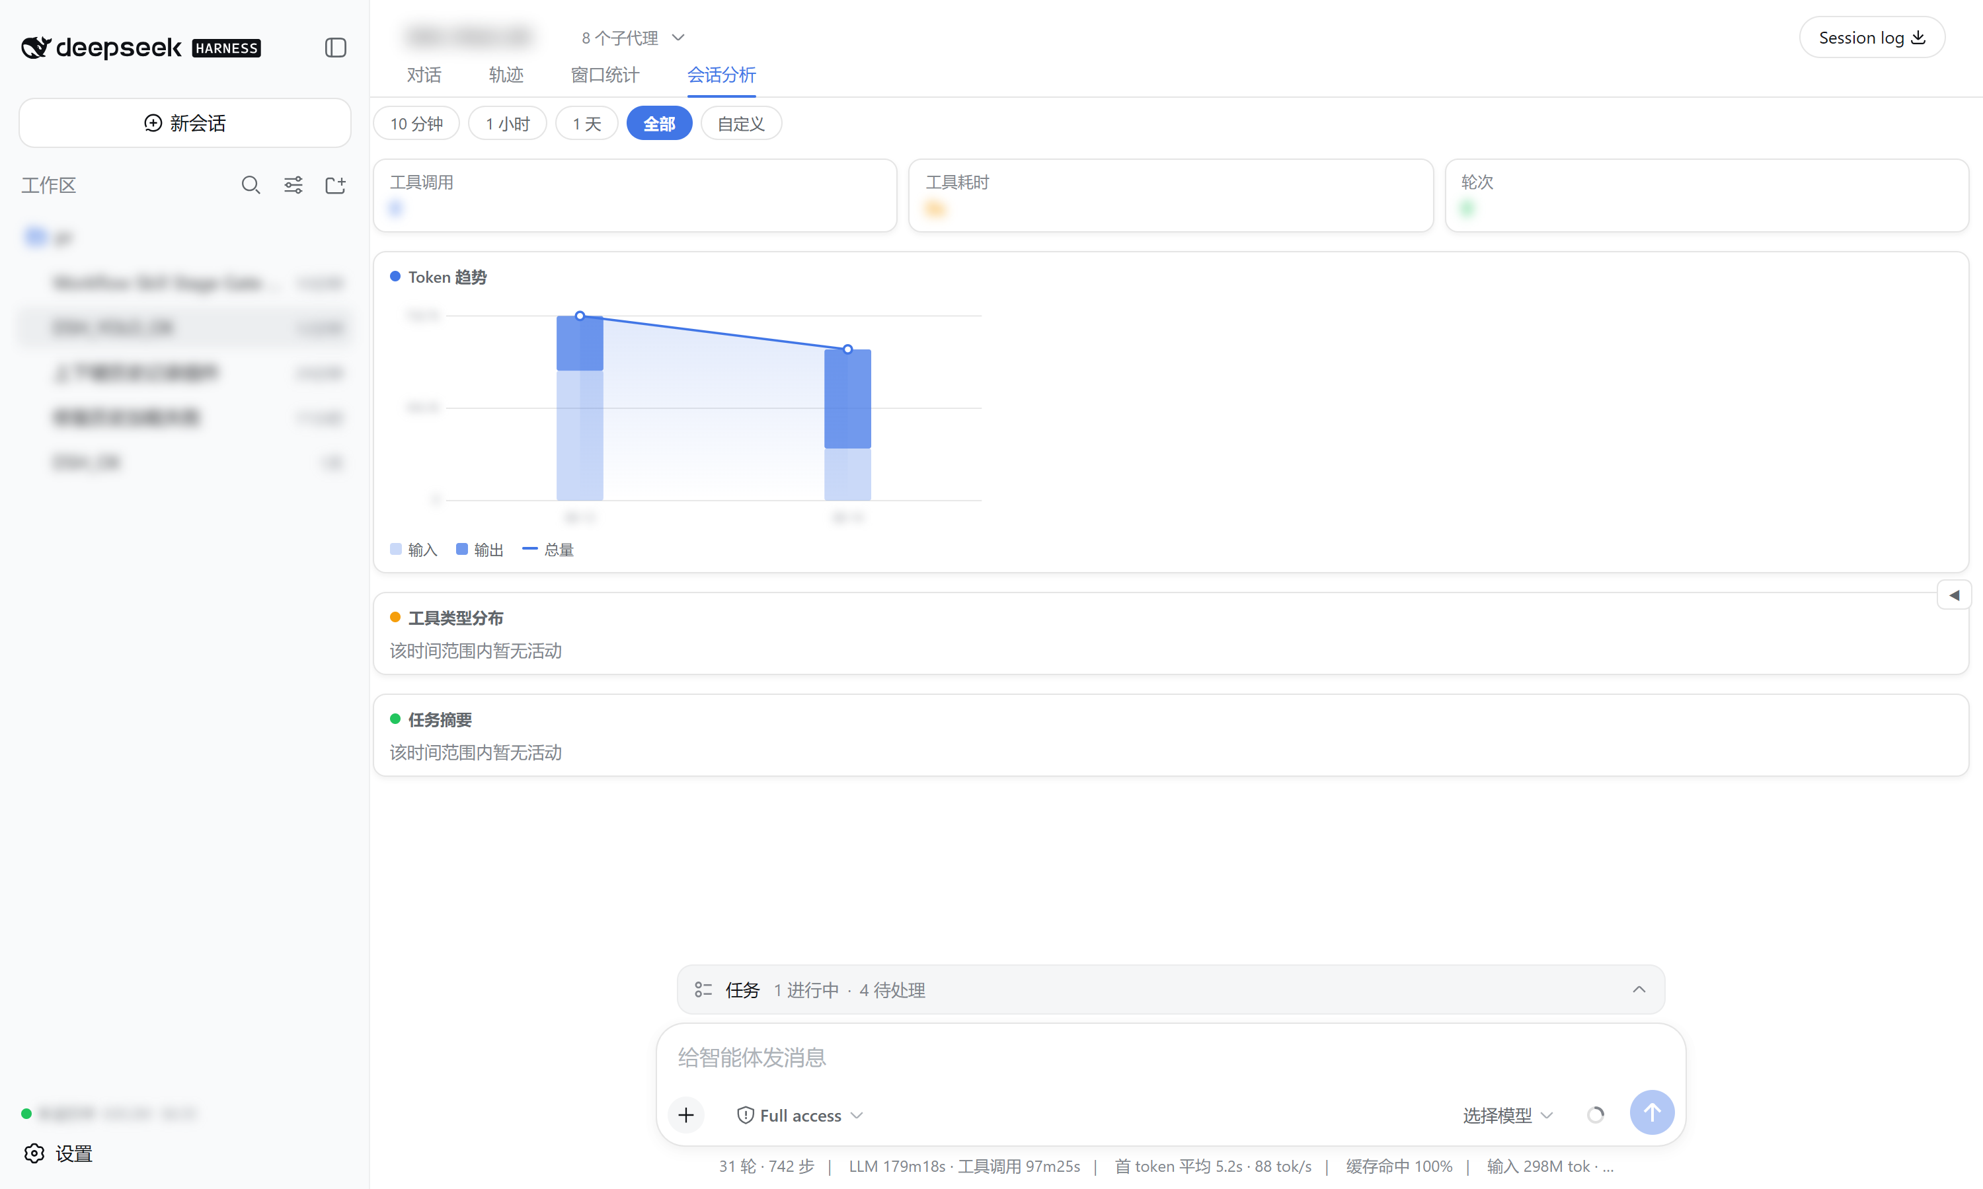Viewport: 1983px width, 1189px height.
Task: Select the 1 天 time range
Action: [587, 124]
